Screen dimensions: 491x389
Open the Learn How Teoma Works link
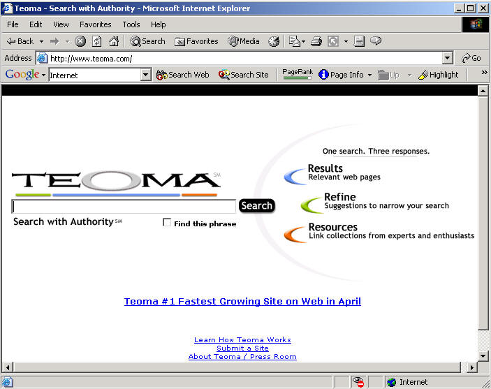point(242,340)
